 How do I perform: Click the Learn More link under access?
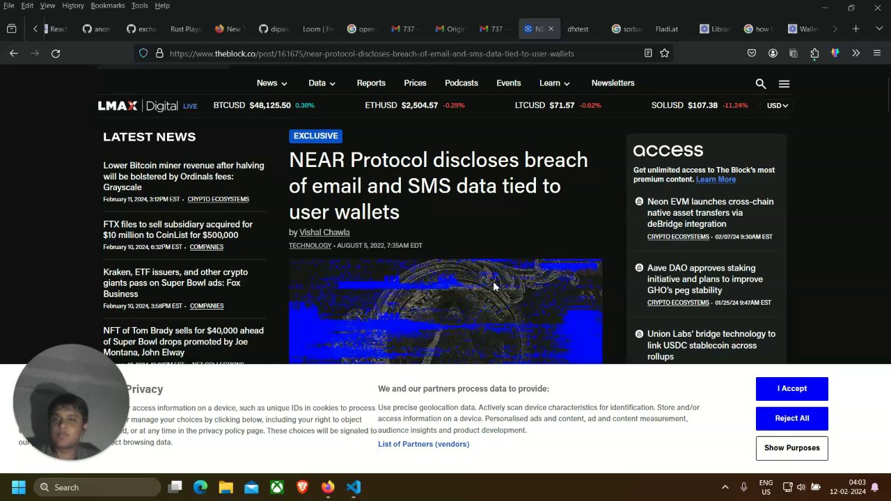tap(716, 180)
